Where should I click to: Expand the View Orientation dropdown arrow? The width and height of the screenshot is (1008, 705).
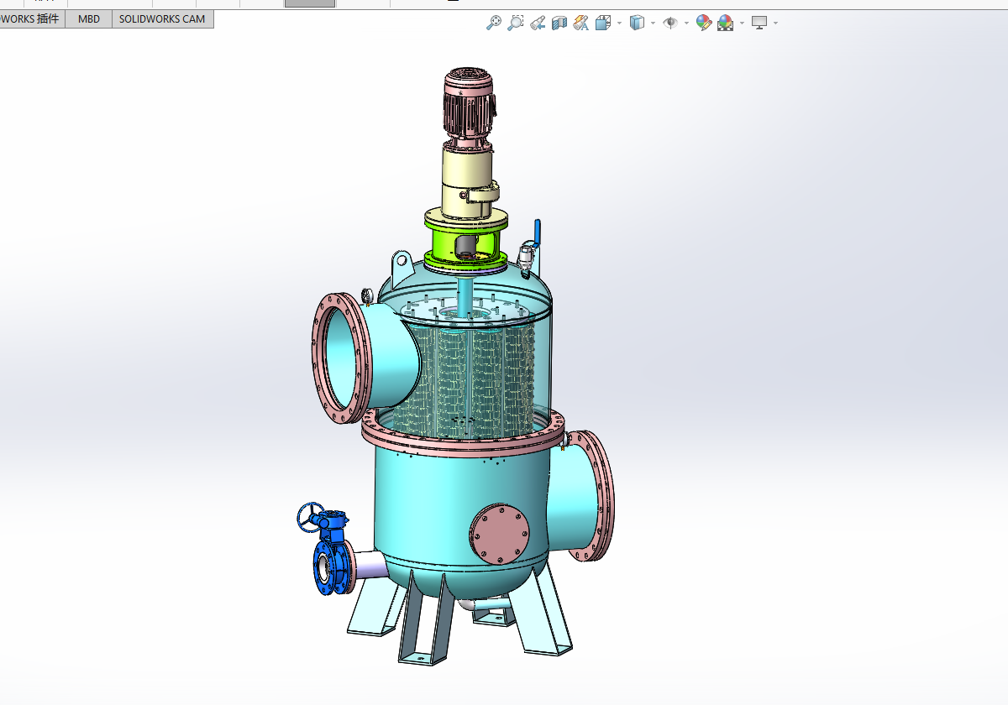tap(619, 23)
